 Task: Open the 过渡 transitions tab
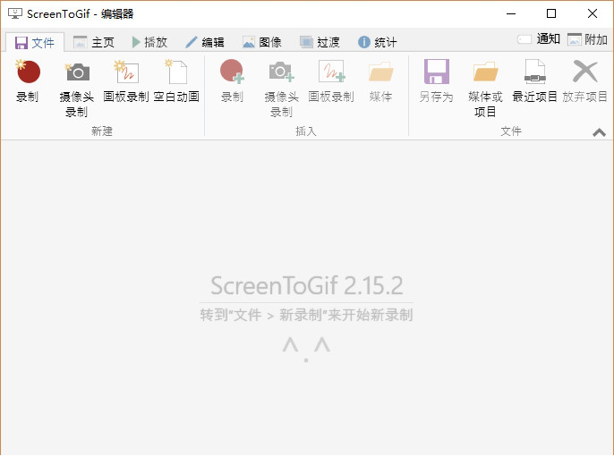[320, 42]
